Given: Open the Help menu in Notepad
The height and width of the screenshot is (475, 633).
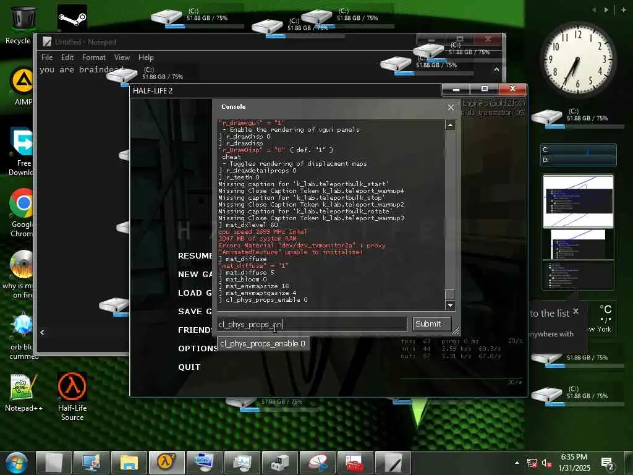Looking at the screenshot, I should [146, 58].
